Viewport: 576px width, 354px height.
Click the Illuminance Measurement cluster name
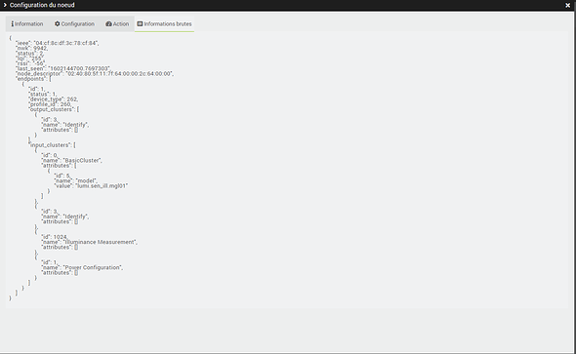pos(100,242)
